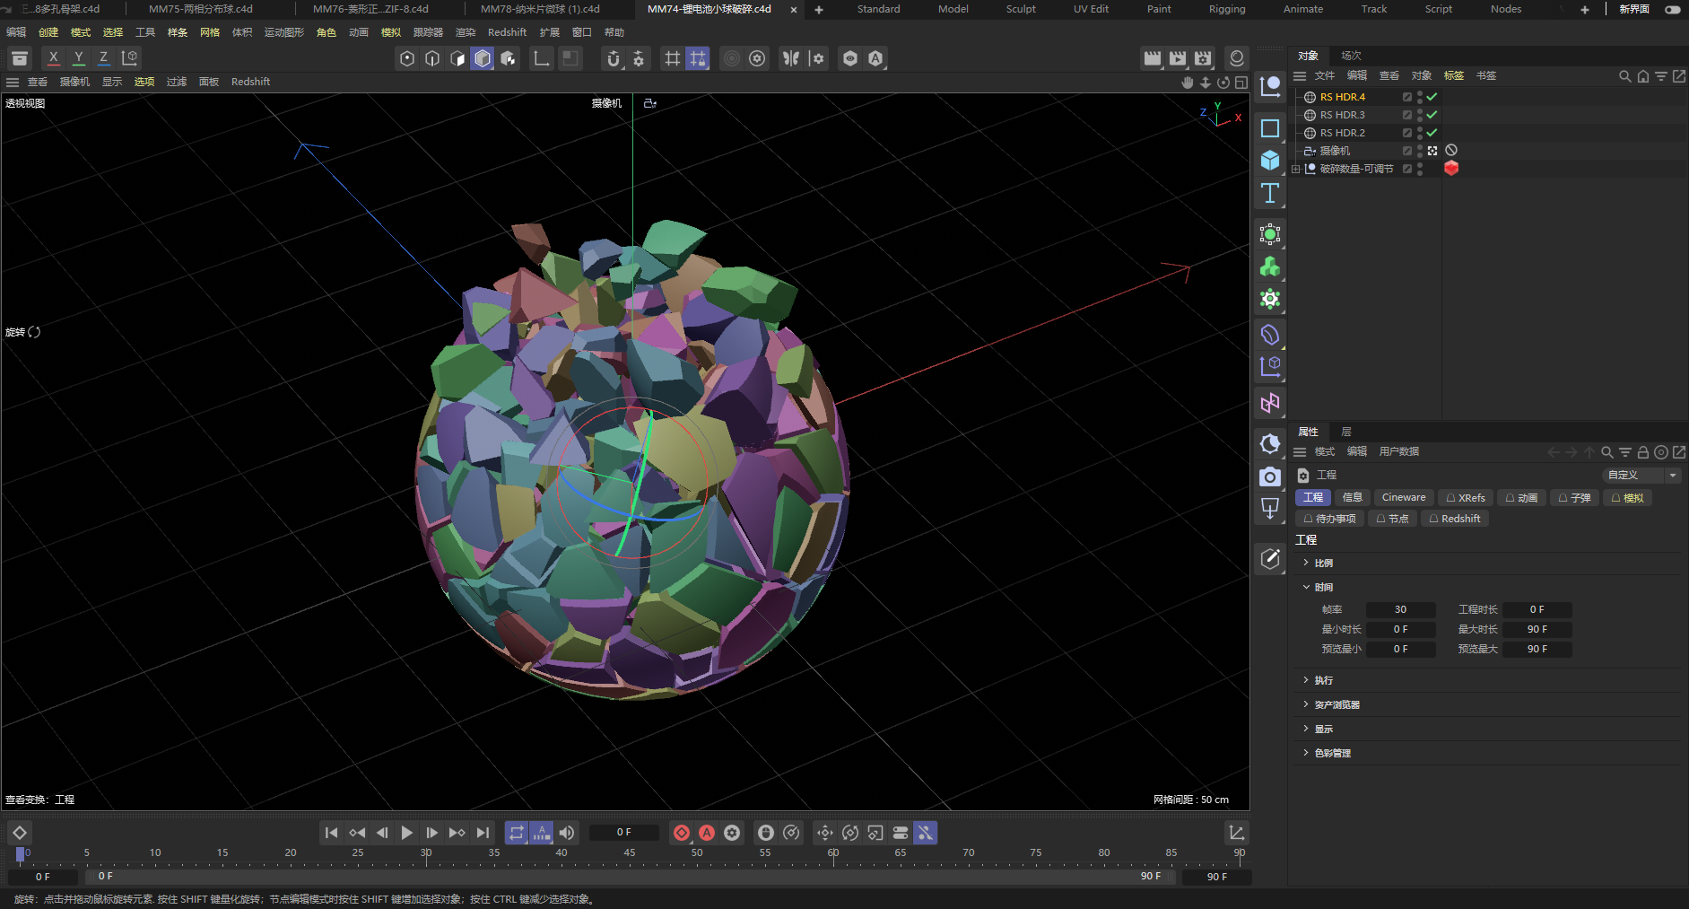Expand the 资产浏览器 section
Screen dimensions: 1689x909
click(x=1306, y=704)
